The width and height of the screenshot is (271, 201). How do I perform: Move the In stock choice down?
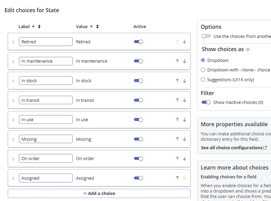click(x=184, y=81)
